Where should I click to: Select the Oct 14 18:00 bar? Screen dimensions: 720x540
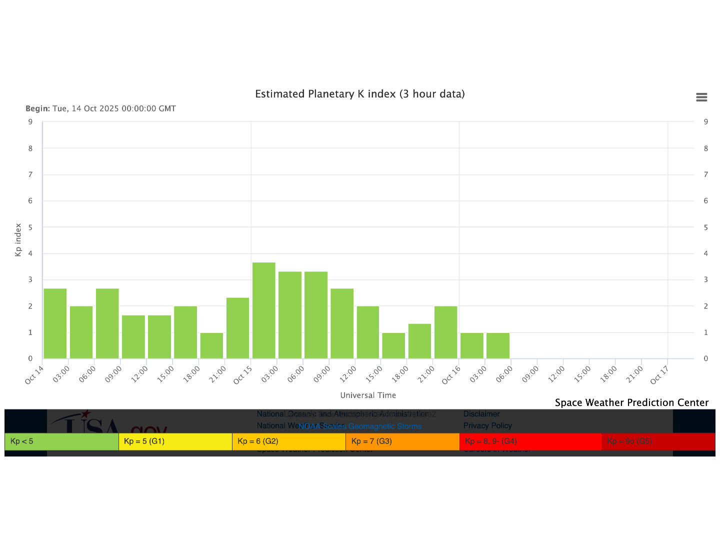pyautogui.click(x=211, y=345)
